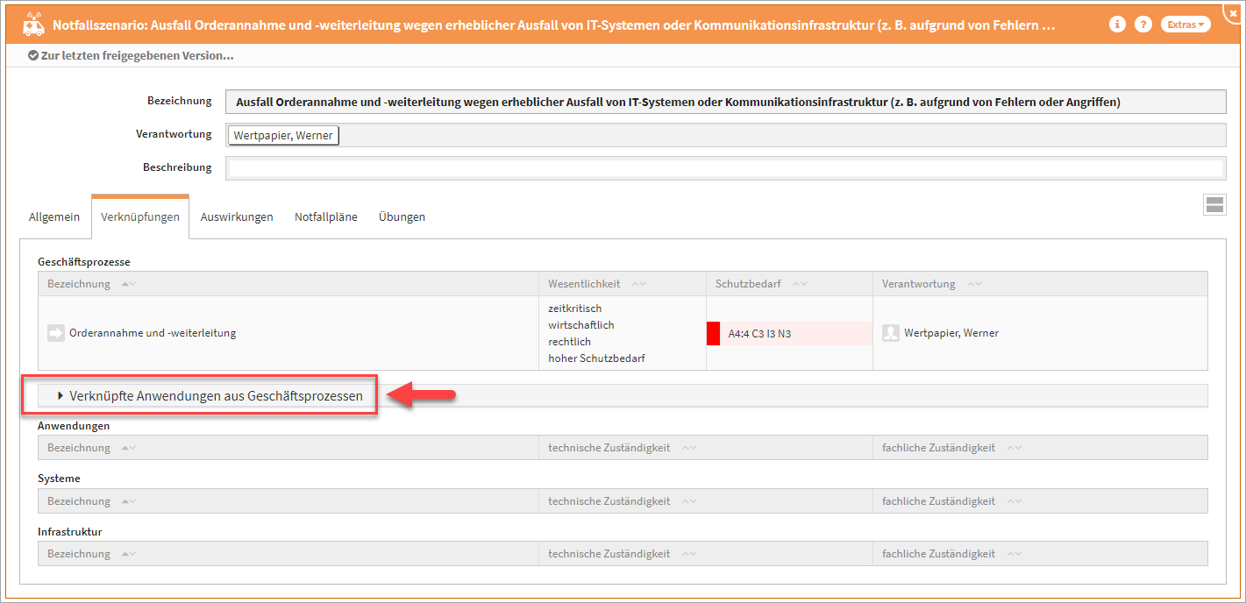Viewport: 1246px width, 603px height.
Task: Open Orderannahme und -weiterleitung process link
Action: (x=153, y=333)
